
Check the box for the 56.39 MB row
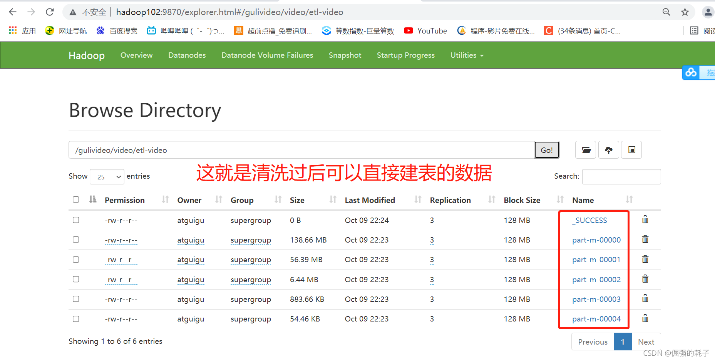pyautogui.click(x=76, y=260)
